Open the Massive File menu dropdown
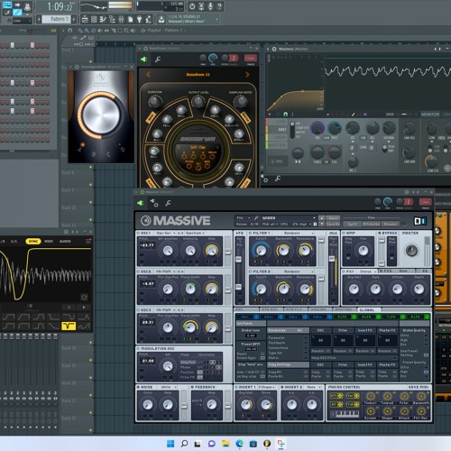Viewport: 451px width, 451px height. (243, 217)
